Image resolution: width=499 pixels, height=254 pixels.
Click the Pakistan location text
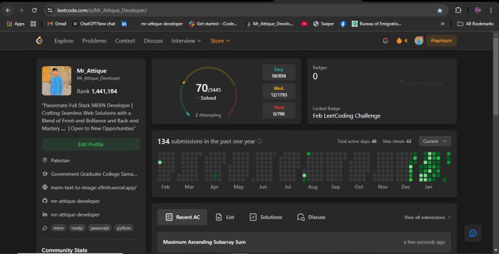[x=60, y=160]
